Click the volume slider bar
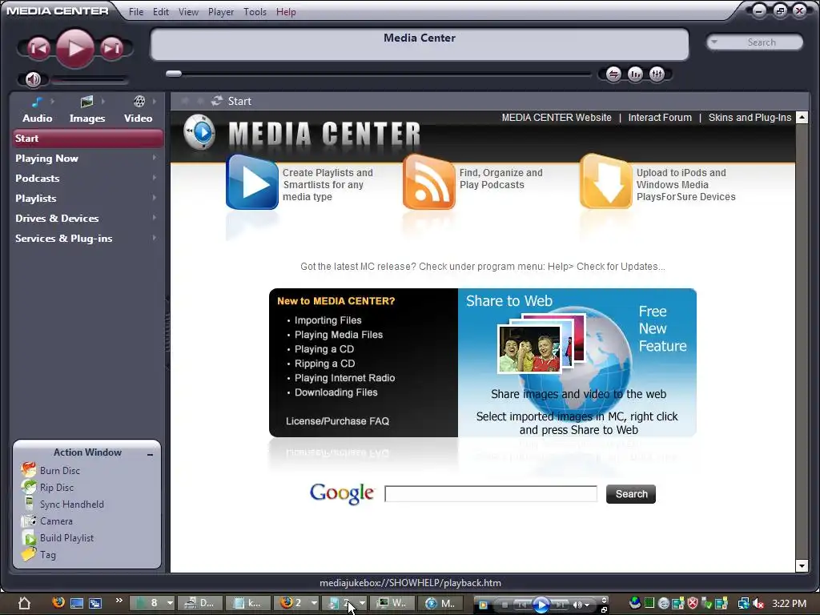 click(90, 80)
